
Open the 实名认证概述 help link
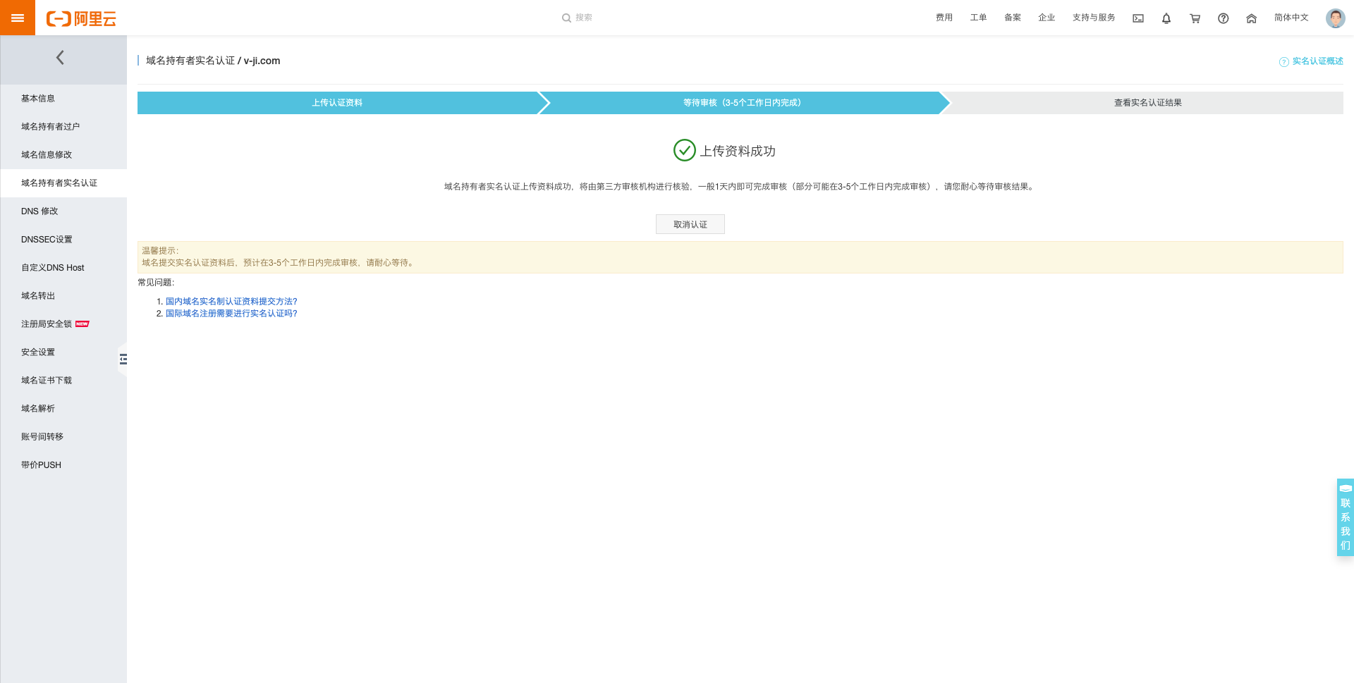(x=1317, y=61)
